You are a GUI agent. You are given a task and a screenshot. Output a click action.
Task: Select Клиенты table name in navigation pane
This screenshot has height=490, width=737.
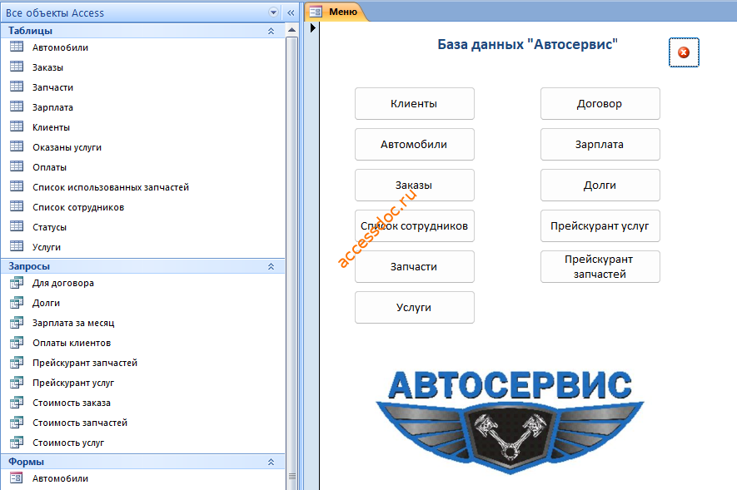(x=52, y=127)
